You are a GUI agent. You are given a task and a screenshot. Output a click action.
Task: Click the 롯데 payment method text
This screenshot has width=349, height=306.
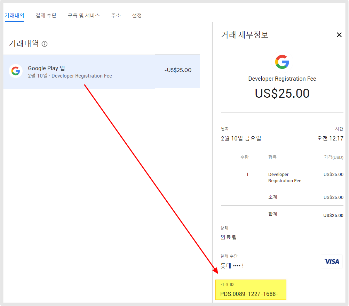[x=232, y=266]
